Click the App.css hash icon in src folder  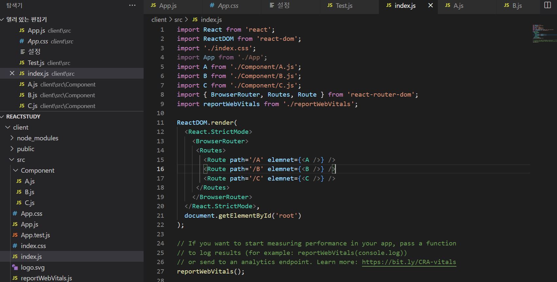point(15,213)
